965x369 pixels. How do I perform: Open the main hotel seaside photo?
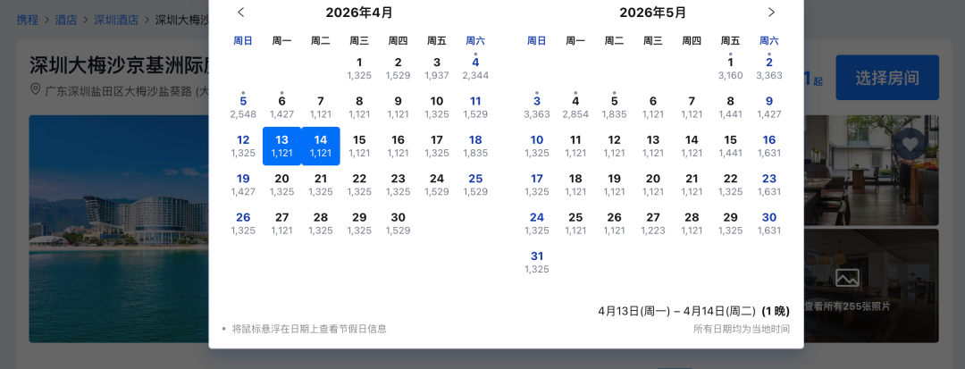coord(118,229)
